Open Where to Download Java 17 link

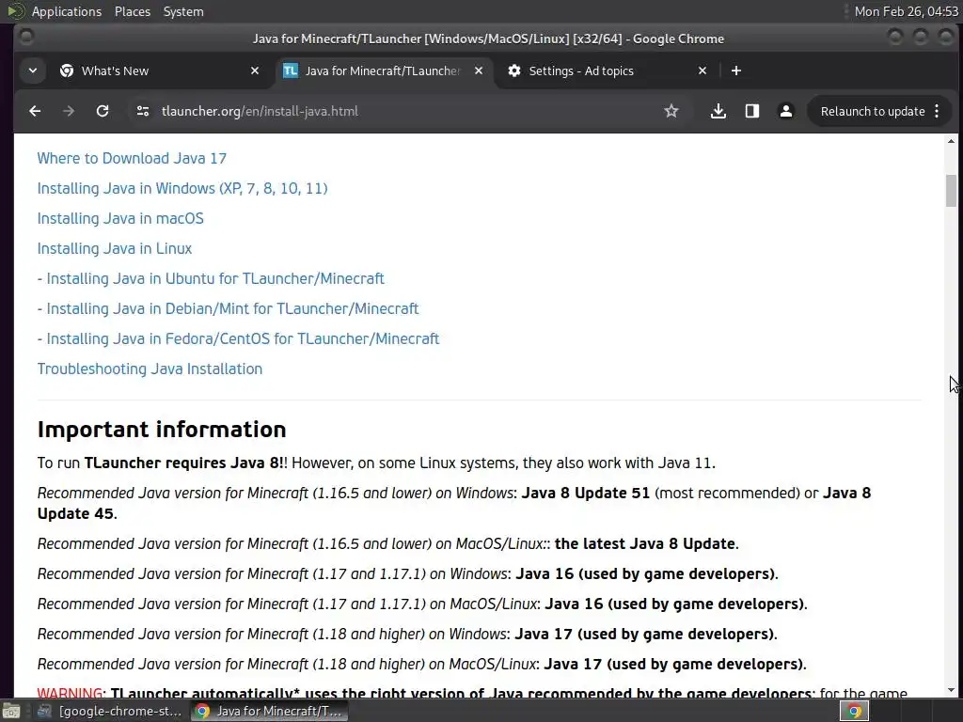pyautogui.click(x=132, y=158)
